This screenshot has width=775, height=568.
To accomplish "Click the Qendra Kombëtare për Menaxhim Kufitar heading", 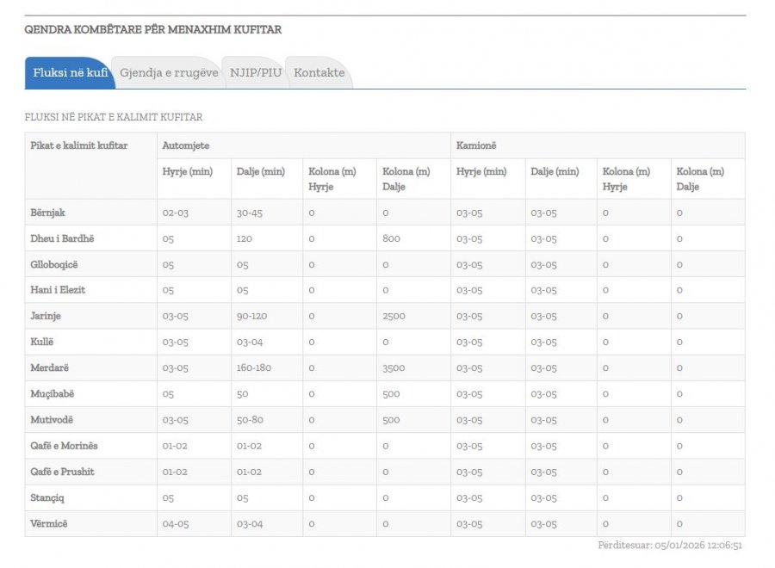I will coord(152,30).
